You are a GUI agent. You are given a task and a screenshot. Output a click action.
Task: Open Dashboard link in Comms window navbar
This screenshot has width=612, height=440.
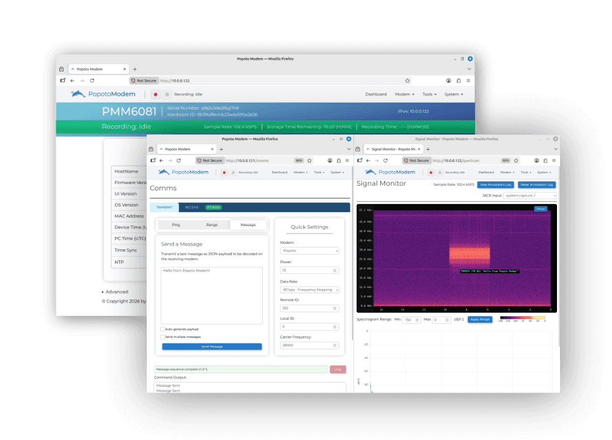279,172
